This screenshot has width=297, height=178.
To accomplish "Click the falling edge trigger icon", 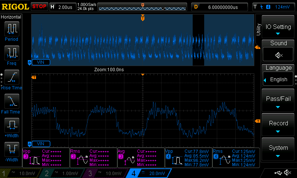I will (262, 7).
